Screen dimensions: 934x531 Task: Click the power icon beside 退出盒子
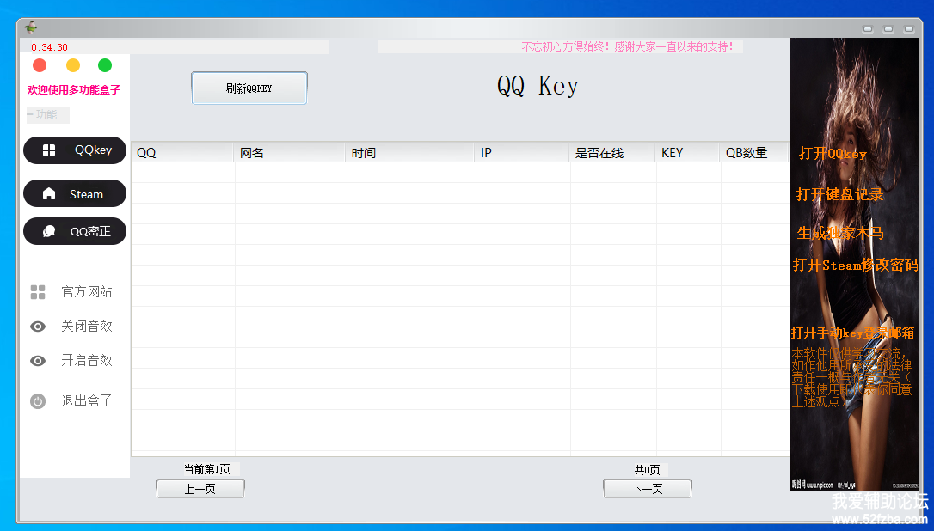[x=38, y=401]
